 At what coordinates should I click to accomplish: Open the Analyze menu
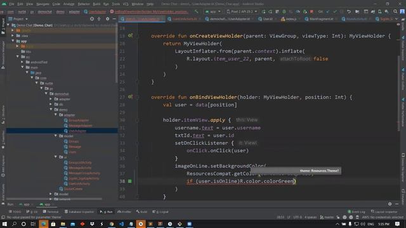[69, 4]
